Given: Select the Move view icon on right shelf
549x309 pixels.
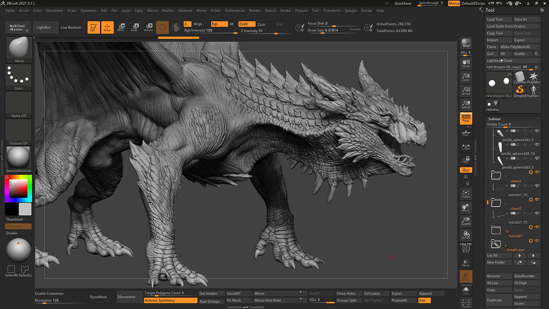Looking at the screenshot, I should point(466,208).
